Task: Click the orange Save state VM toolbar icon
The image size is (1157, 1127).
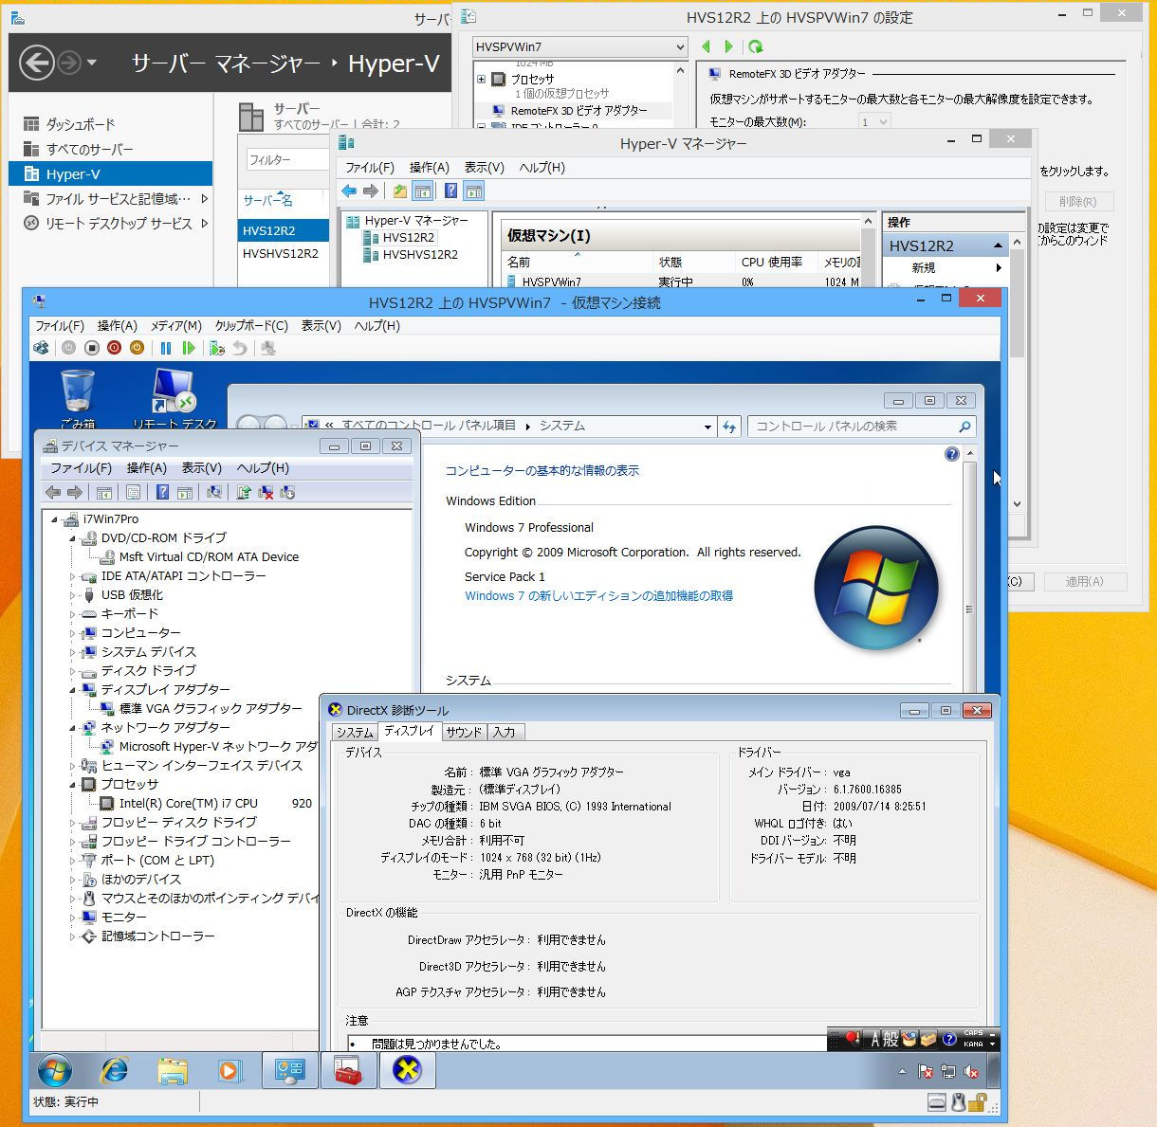Action: pyautogui.click(x=137, y=348)
